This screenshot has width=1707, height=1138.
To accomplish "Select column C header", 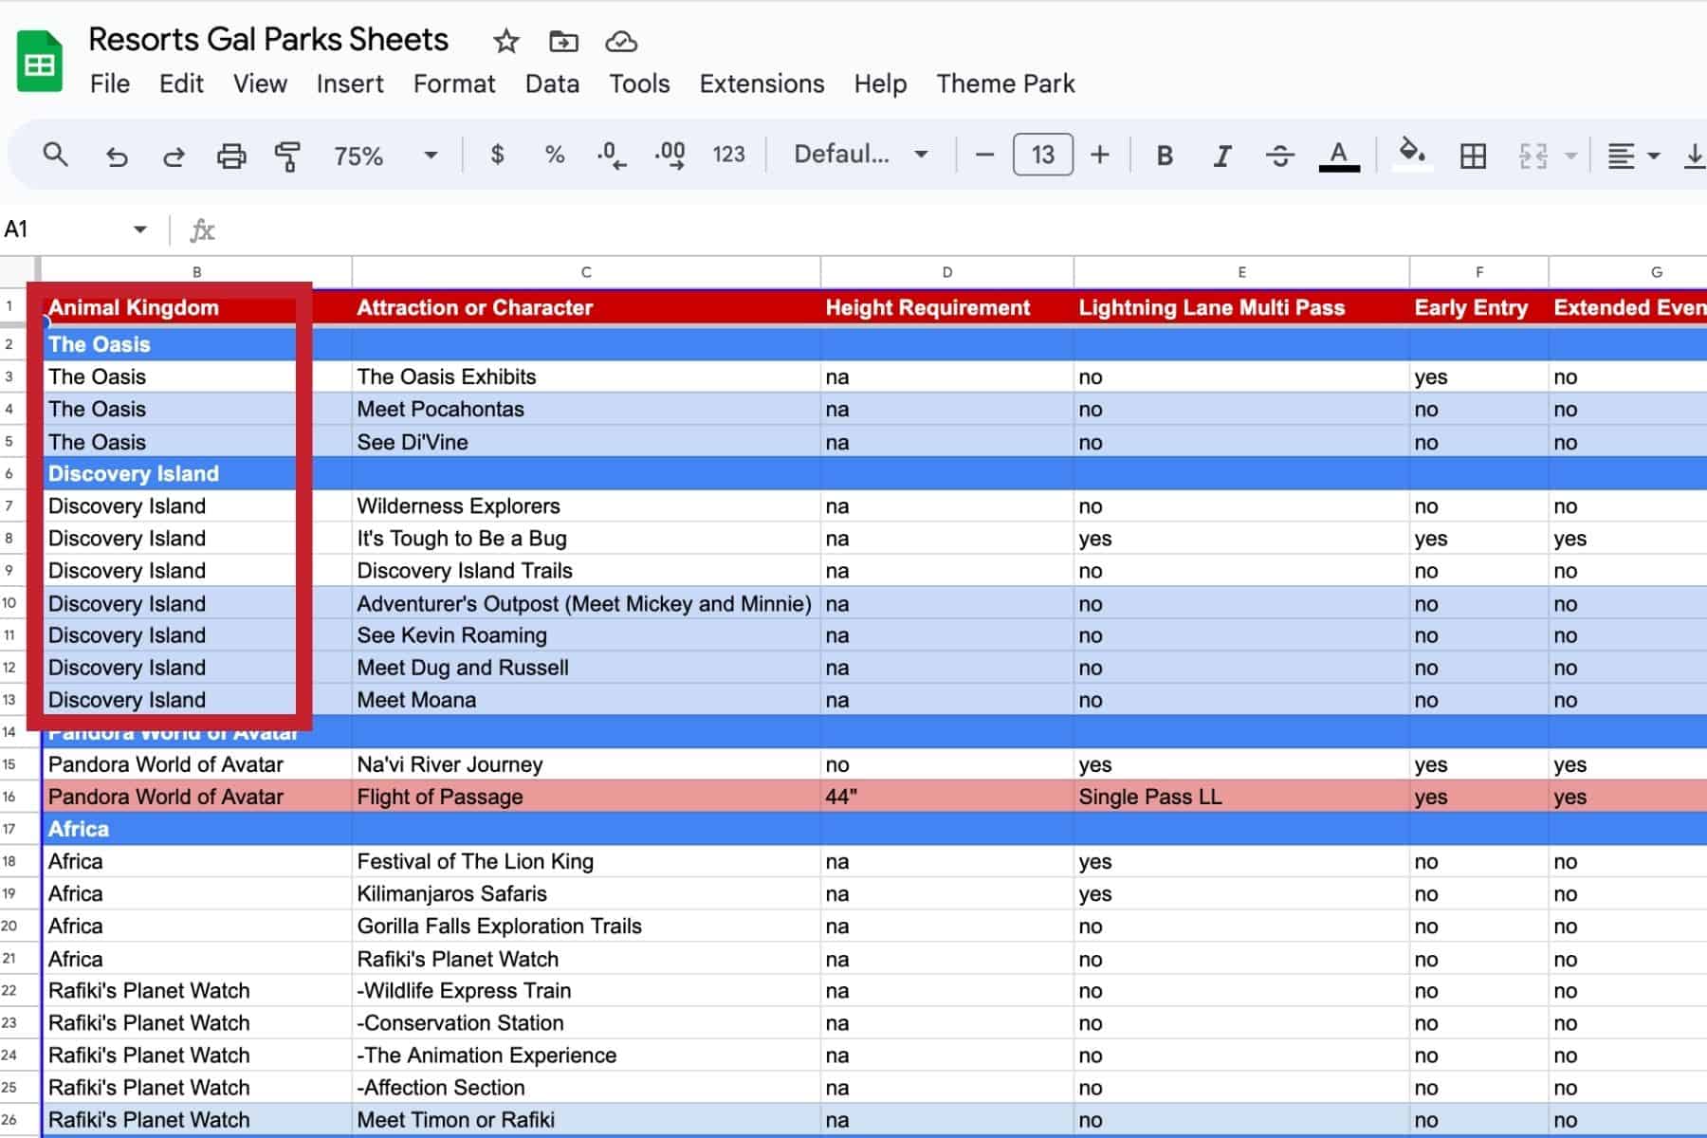I will (586, 272).
